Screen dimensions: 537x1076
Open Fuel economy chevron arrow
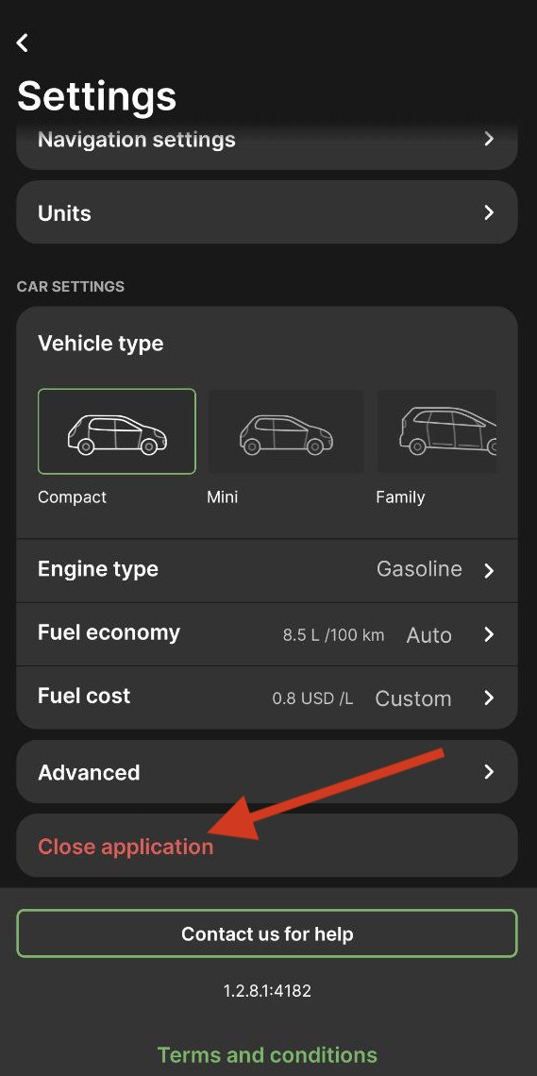[489, 634]
